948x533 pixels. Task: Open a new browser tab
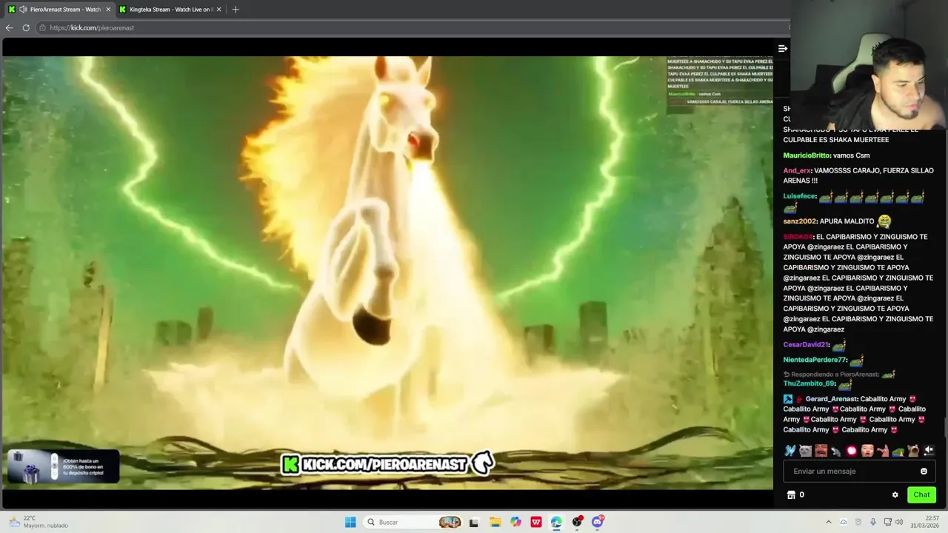[x=236, y=10]
